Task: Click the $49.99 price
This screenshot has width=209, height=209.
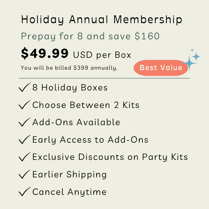Action: click(45, 53)
